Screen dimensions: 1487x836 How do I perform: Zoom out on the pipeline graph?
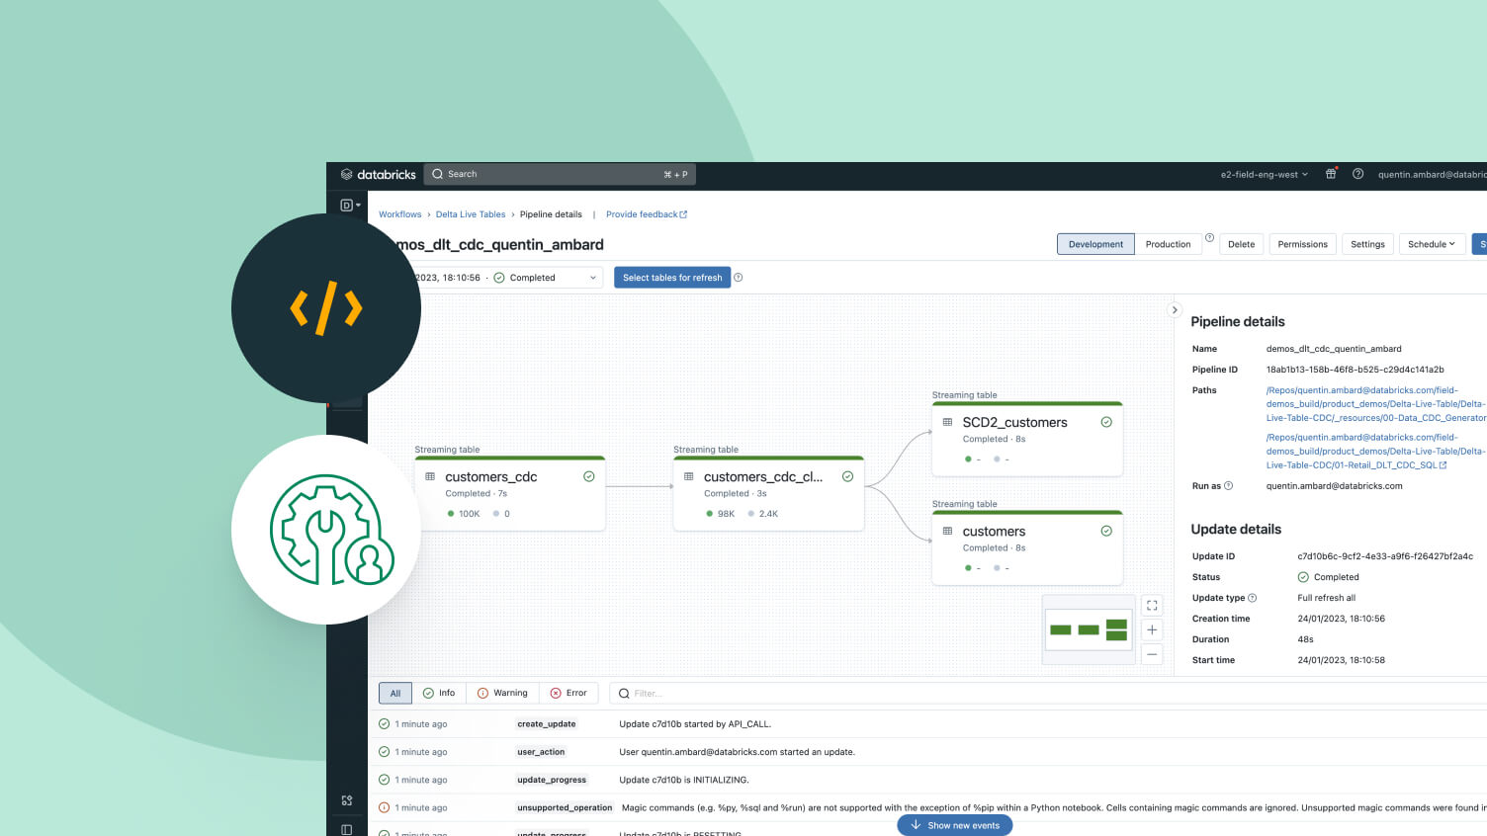[x=1152, y=653]
